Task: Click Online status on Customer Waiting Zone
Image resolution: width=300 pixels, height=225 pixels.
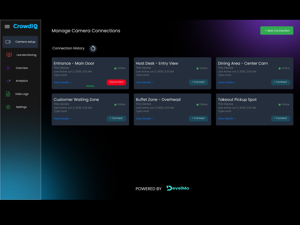Action: tap(120, 104)
